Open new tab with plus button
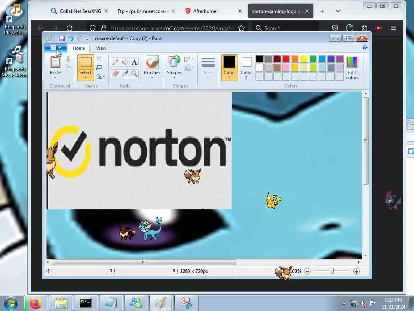The height and width of the screenshot is (311, 414). click(x=322, y=11)
